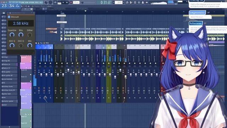Open the piano roll view icon
This screenshot has width=227, height=128.
[131, 2]
